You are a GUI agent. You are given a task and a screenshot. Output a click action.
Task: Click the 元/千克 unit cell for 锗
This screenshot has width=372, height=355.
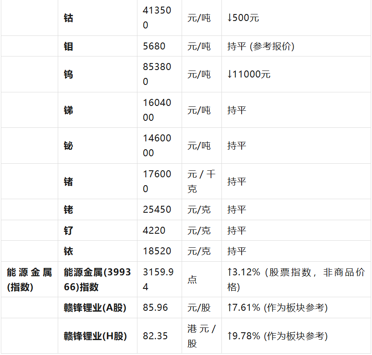point(201,181)
